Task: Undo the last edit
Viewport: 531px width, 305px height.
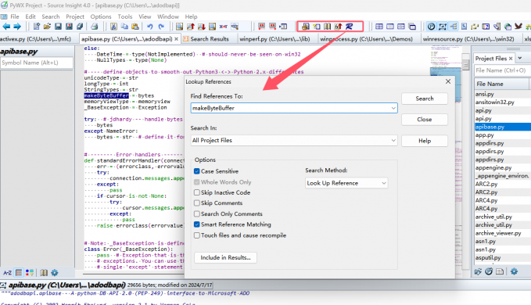Action: [x=149, y=27]
